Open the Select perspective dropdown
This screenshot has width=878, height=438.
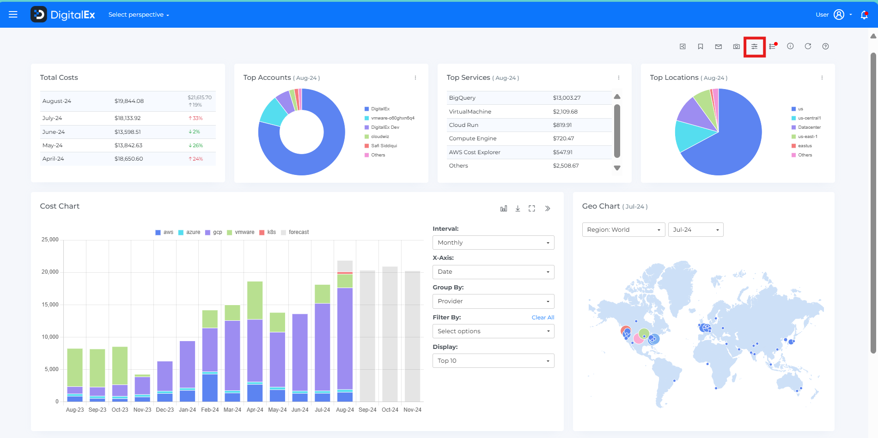139,15
